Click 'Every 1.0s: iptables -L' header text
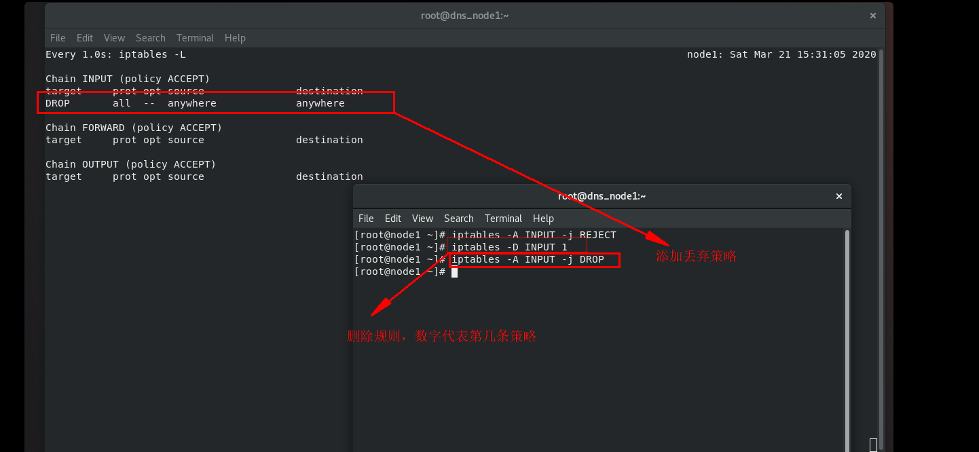The height and width of the screenshot is (452, 979). point(115,54)
